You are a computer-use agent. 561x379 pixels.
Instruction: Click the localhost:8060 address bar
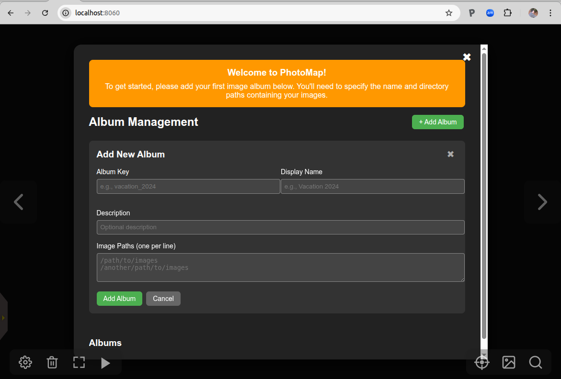258,13
